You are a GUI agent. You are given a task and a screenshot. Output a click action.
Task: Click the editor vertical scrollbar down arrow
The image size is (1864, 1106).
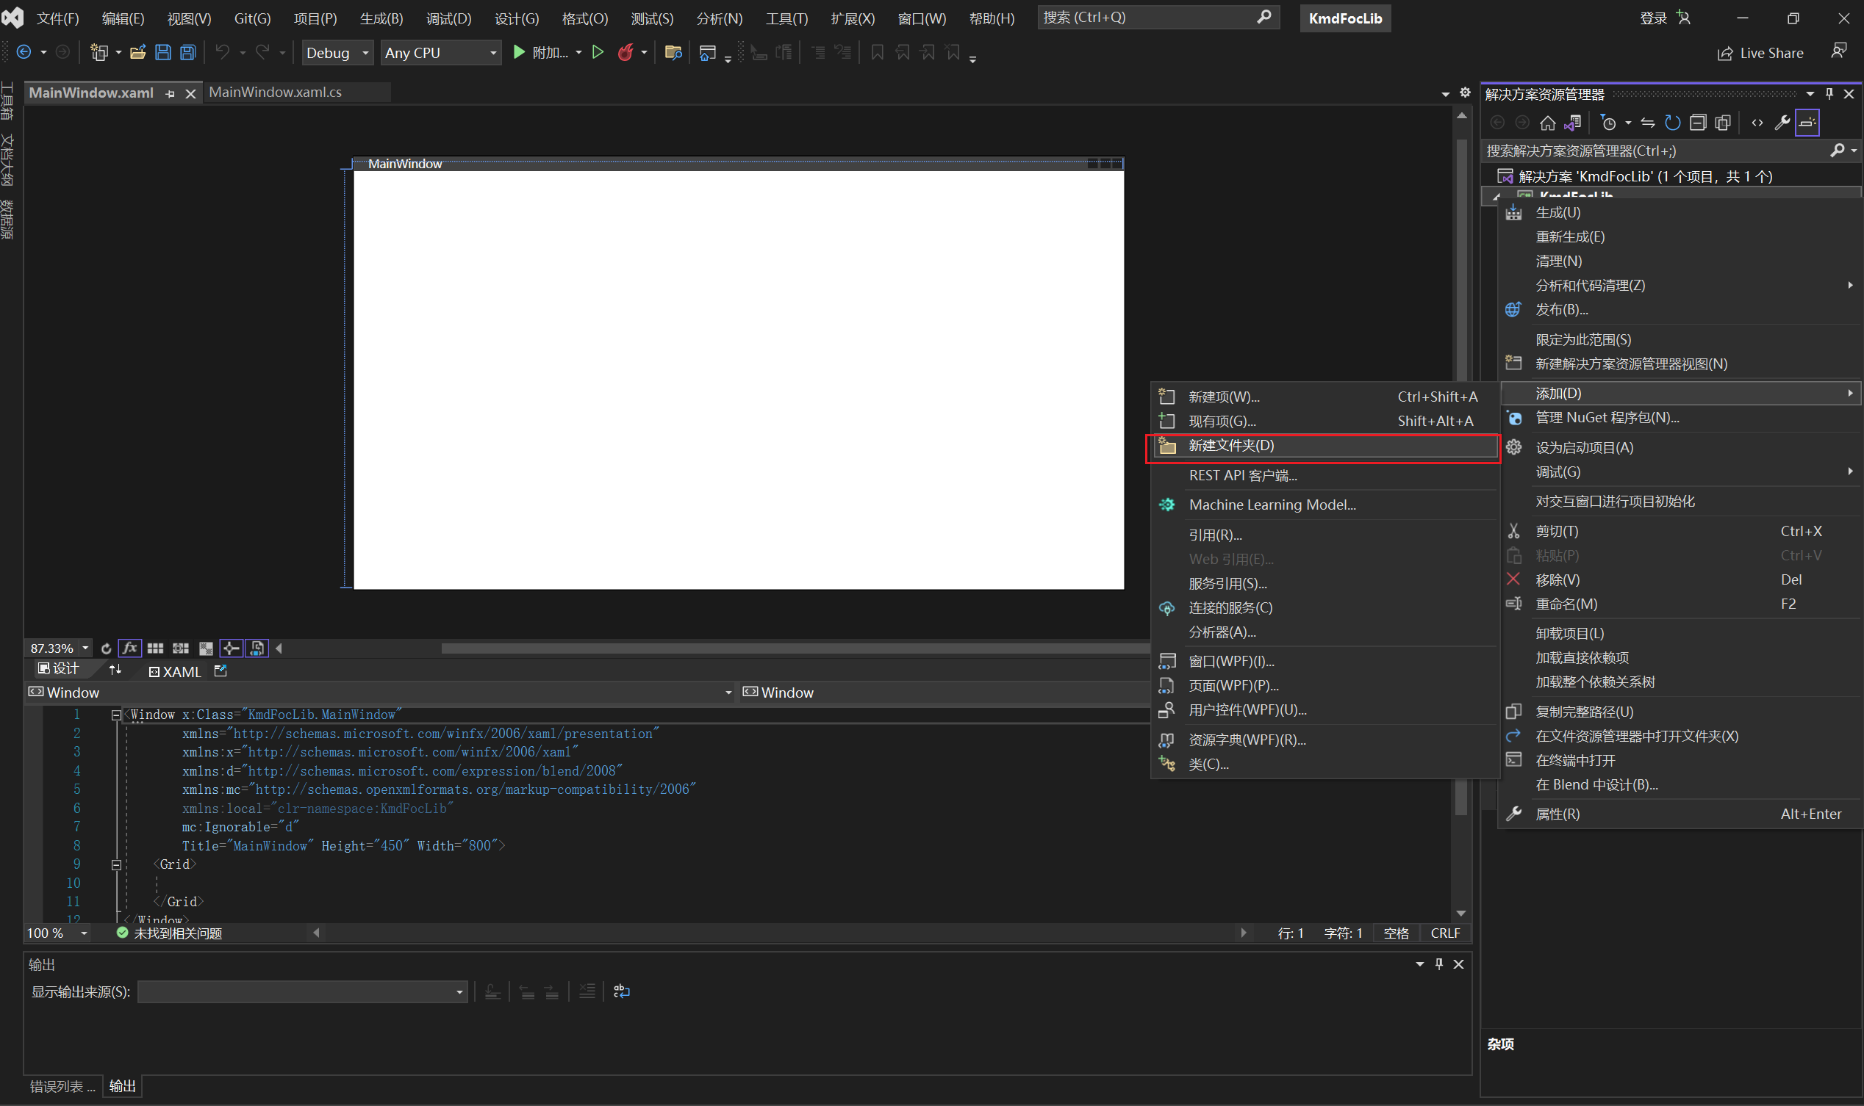click(x=1460, y=913)
